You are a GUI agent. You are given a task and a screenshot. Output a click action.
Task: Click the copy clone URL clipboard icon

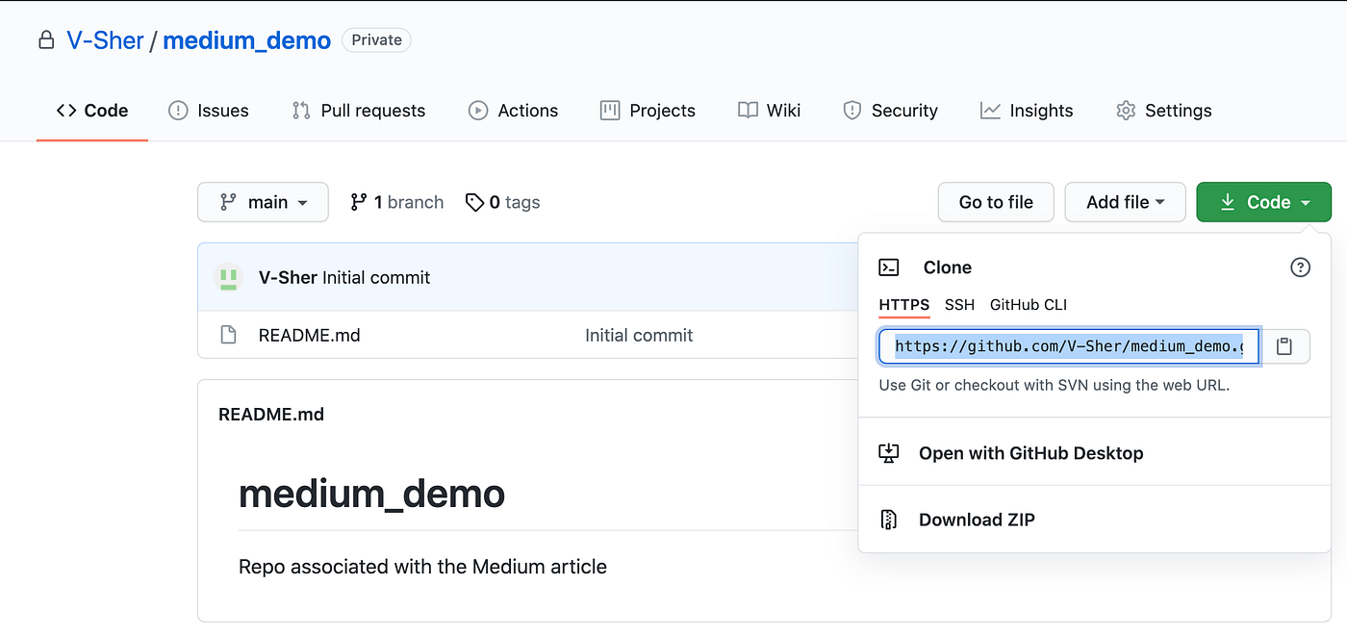pyautogui.click(x=1283, y=346)
